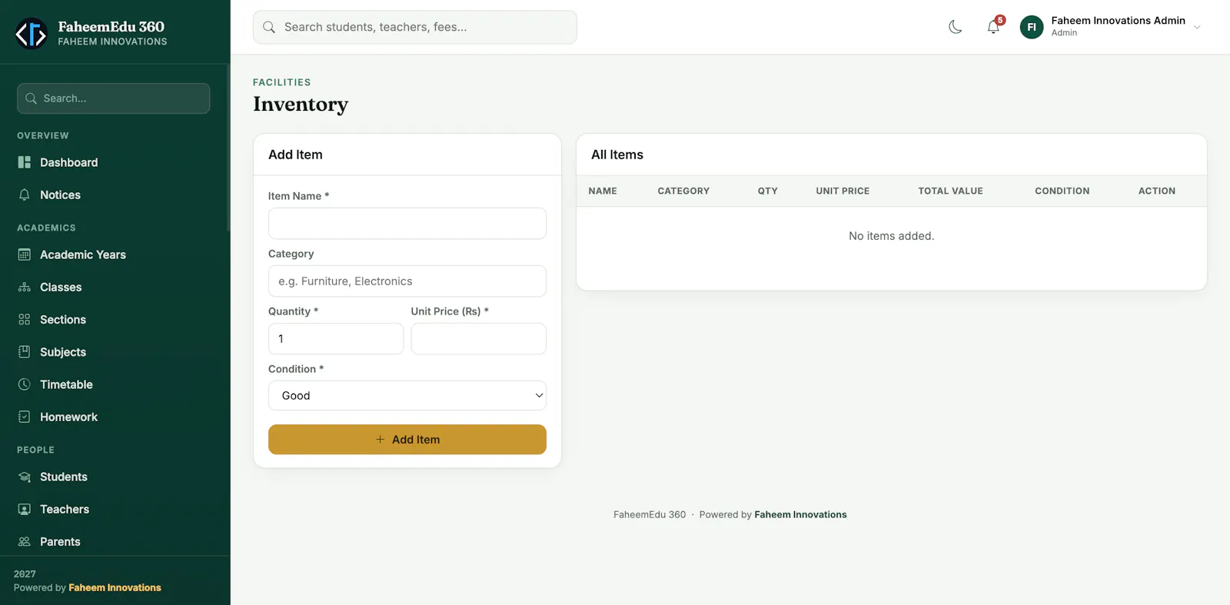Click the QTY column header
Image resolution: width=1230 pixels, height=605 pixels.
(768, 191)
